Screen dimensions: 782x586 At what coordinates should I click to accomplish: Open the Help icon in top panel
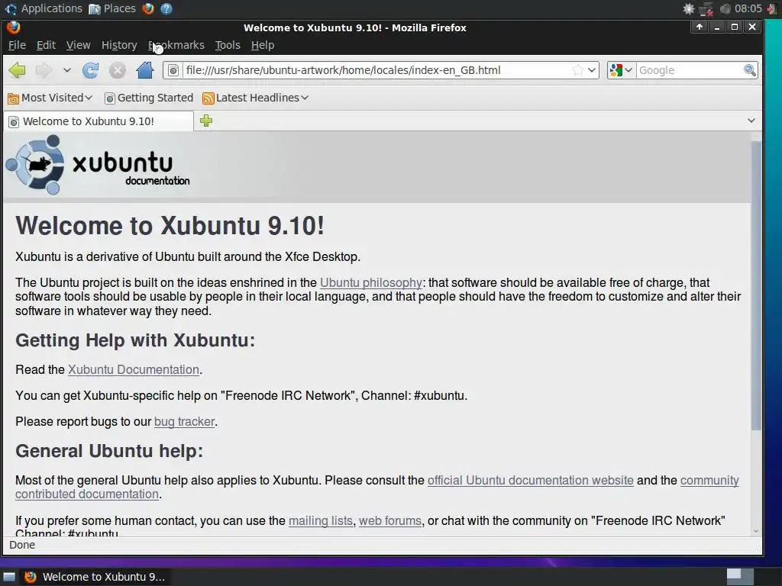pyautogui.click(x=166, y=8)
